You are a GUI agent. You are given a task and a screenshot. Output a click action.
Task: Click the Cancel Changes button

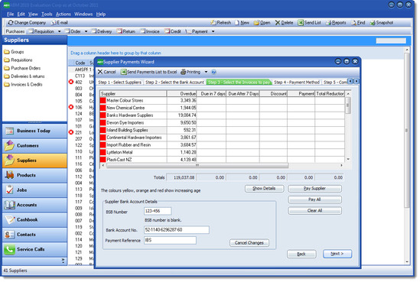(249, 243)
